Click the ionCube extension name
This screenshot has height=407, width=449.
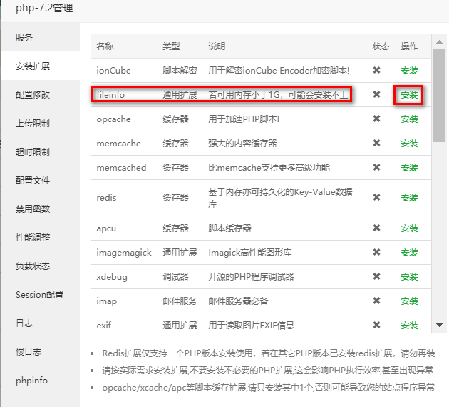(x=114, y=70)
